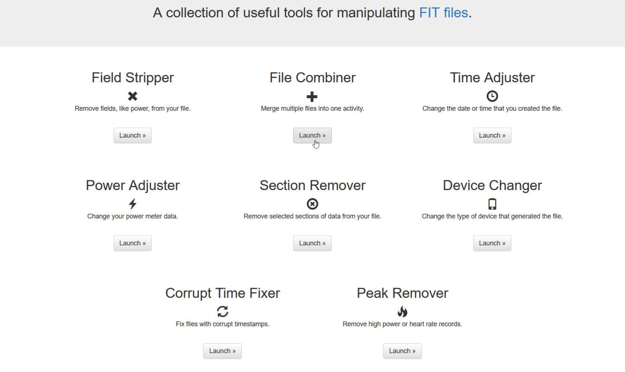Click the Peak Remover heading

[x=402, y=293]
